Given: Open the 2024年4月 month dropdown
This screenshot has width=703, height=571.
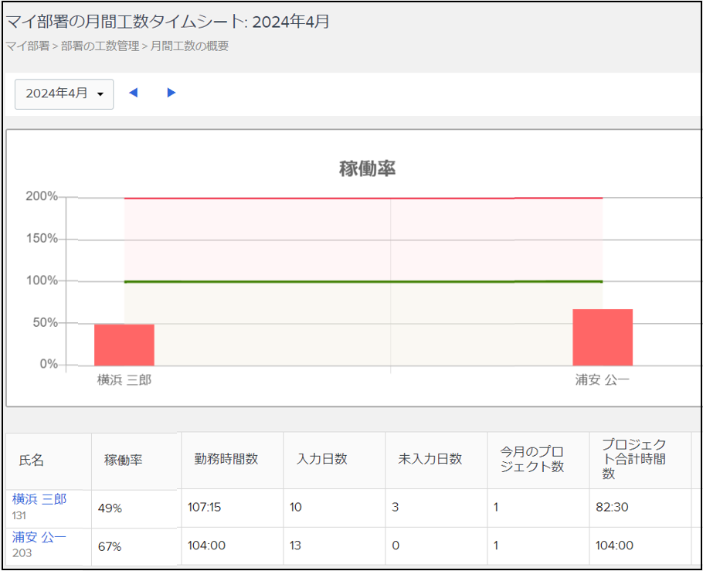Looking at the screenshot, I should point(64,93).
